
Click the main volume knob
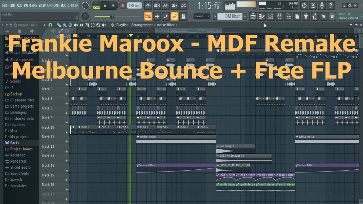click(85, 5)
